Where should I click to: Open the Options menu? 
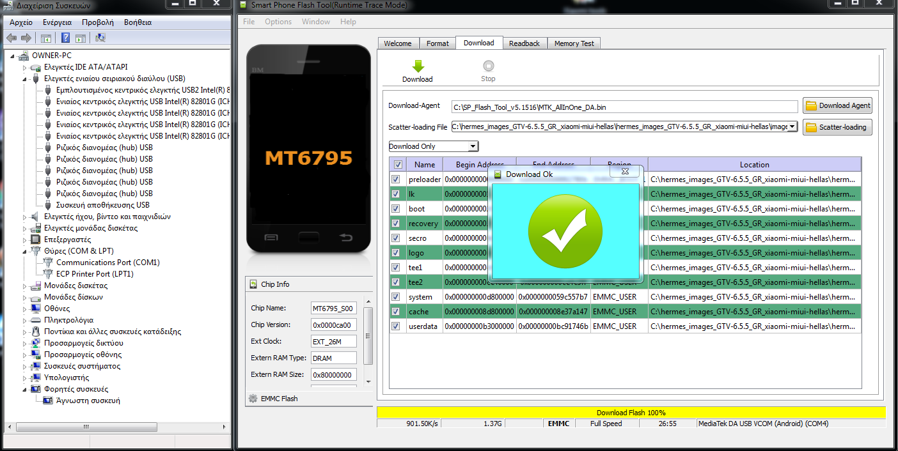click(x=278, y=22)
